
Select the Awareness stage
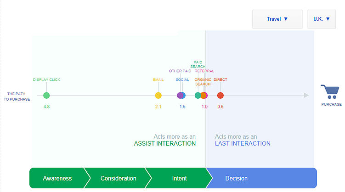click(57, 178)
